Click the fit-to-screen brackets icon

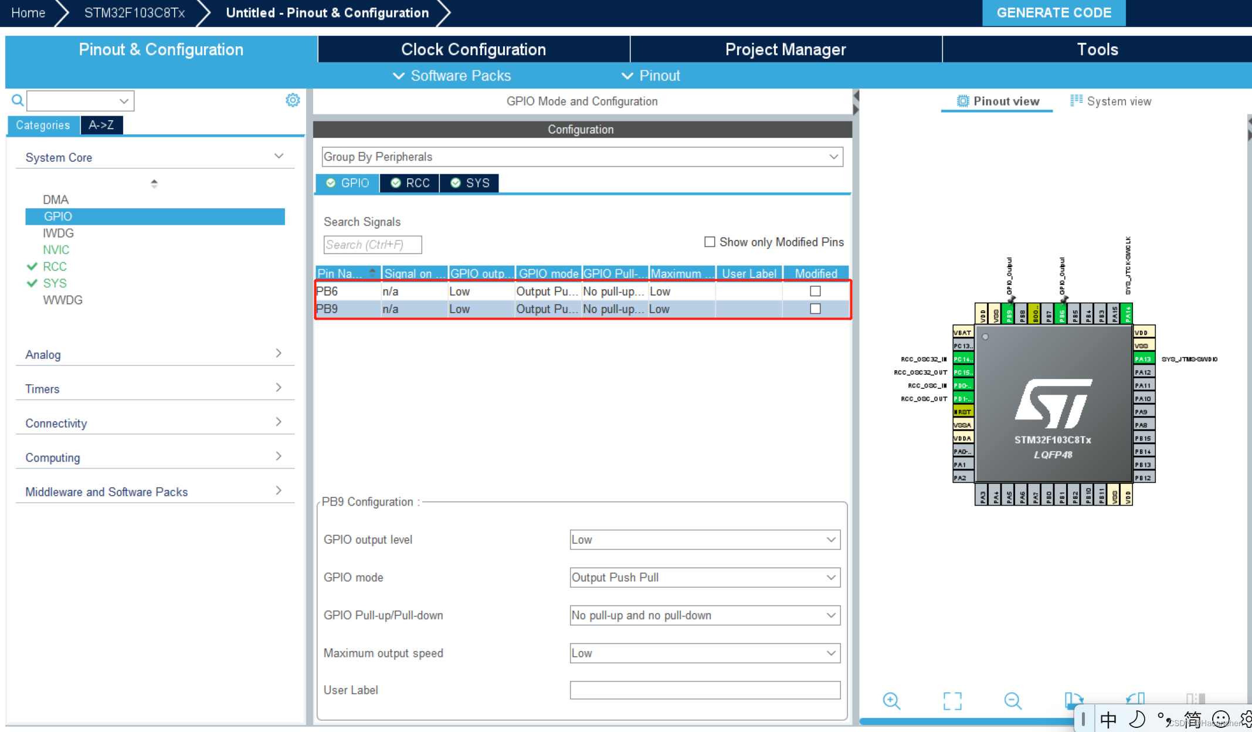[x=952, y=700]
